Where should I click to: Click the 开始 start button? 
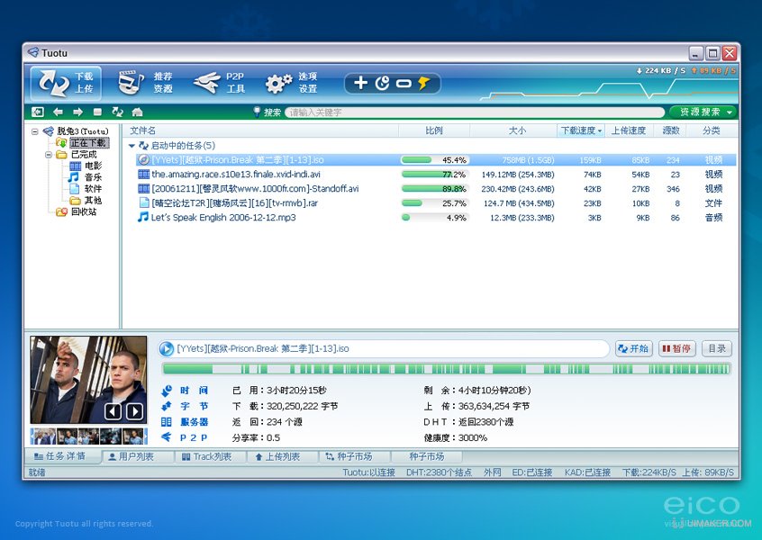coord(634,348)
